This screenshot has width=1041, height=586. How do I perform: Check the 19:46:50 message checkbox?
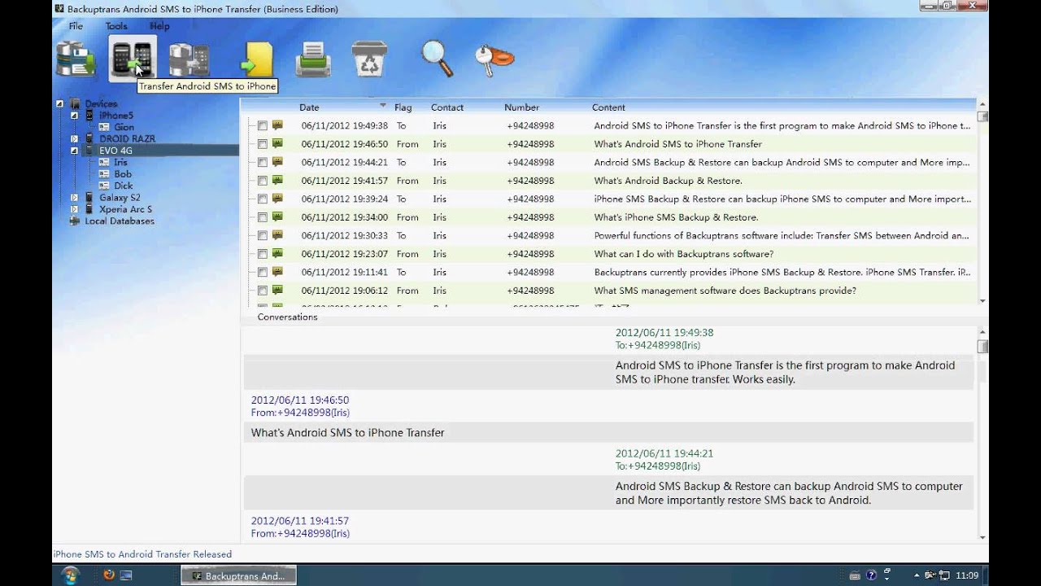[x=263, y=144]
